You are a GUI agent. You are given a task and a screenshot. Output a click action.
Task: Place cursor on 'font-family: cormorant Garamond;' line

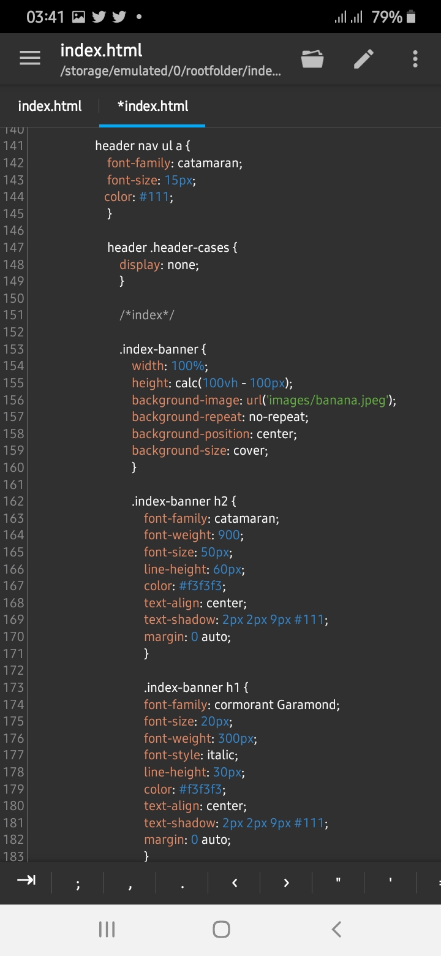tap(242, 705)
